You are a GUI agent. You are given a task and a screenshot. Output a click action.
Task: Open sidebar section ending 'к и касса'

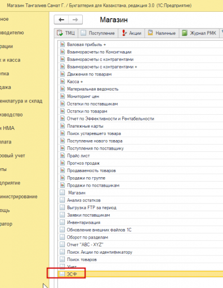coord(10,60)
